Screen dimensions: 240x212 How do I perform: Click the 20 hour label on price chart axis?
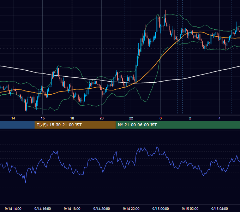click(x=102, y=118)
